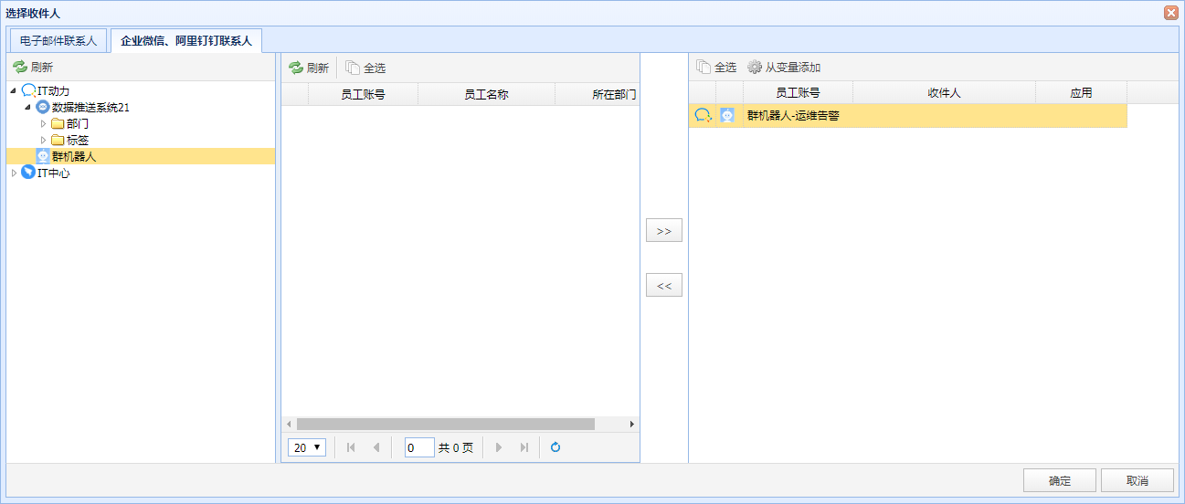Select the 群机器人 tree item
1185x504 pixels.
click(141, 156)
